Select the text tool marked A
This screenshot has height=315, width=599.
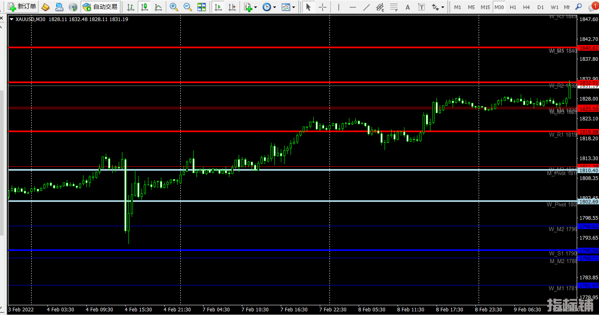[408, 7]
